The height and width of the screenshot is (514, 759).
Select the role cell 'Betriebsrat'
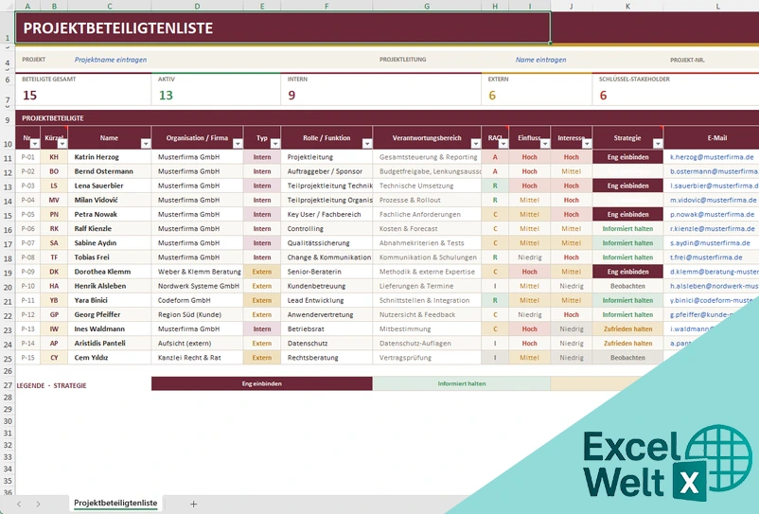[327, 329]
